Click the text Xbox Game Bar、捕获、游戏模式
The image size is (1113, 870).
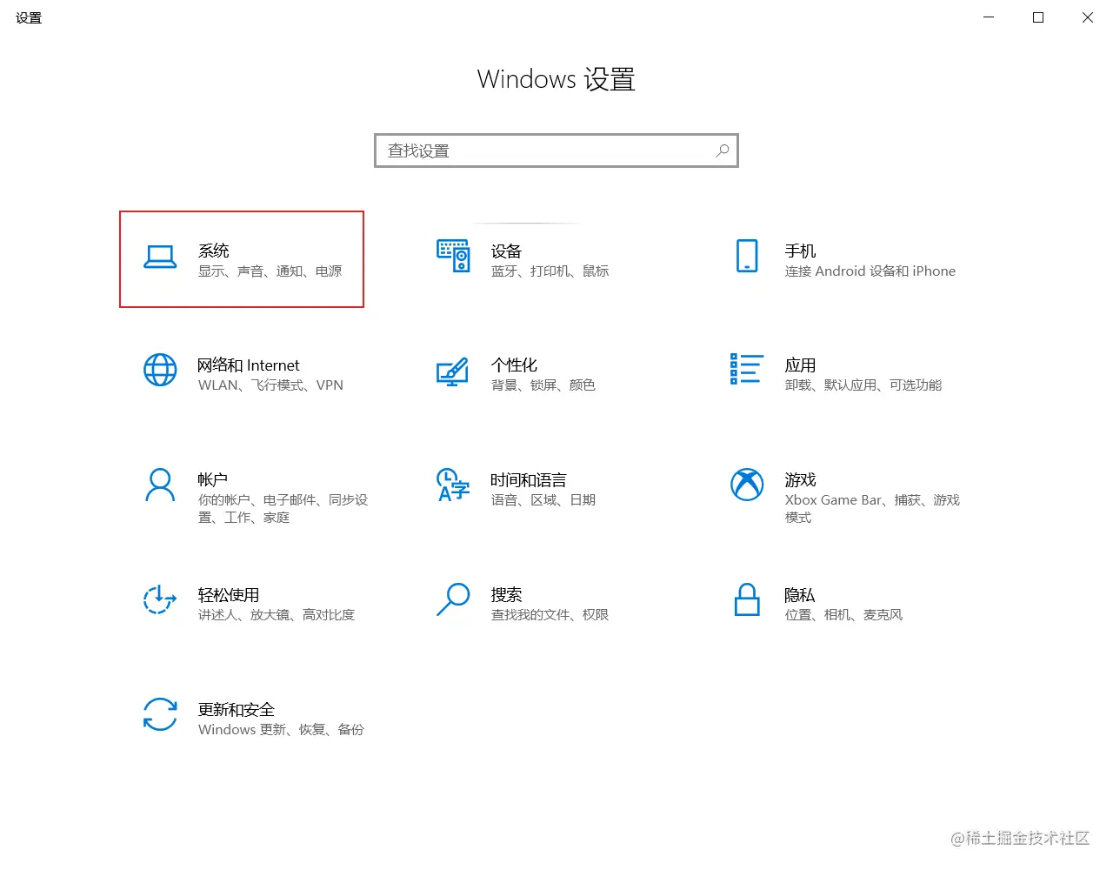872,509
